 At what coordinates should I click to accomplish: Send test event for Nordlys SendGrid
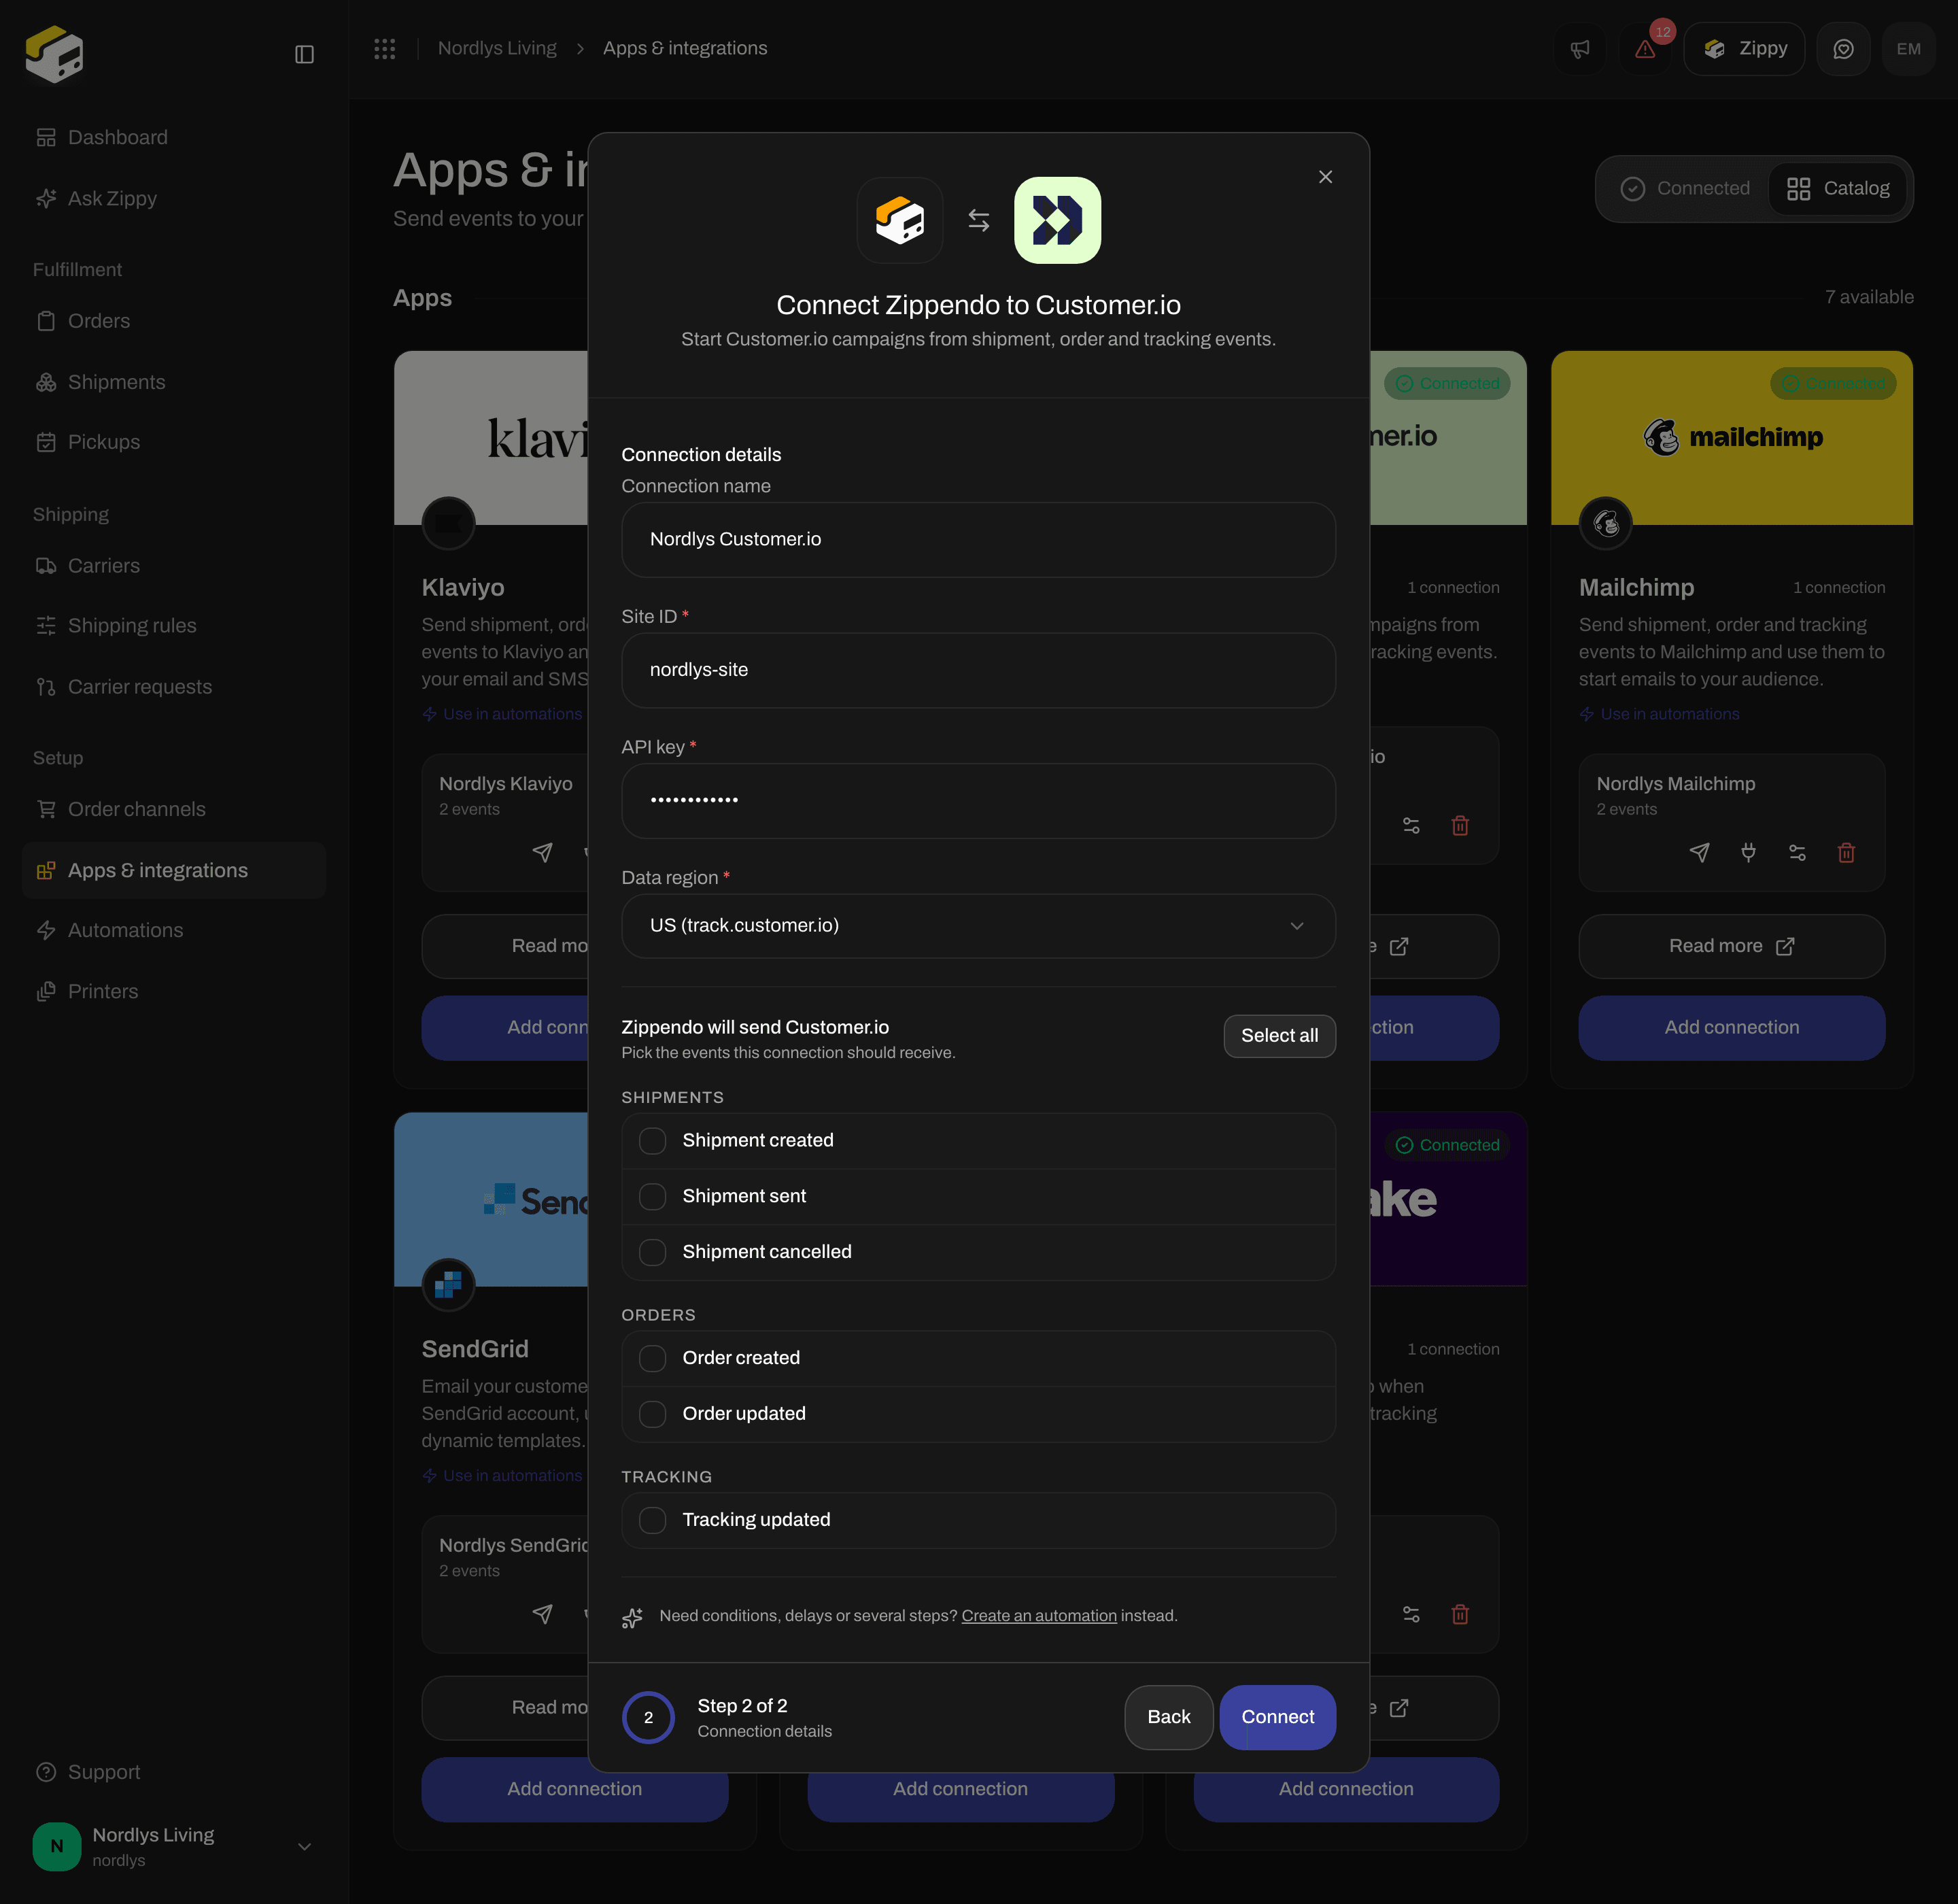point(542,1613)
